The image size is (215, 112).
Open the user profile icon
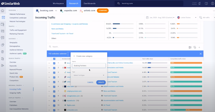point(212,3)
